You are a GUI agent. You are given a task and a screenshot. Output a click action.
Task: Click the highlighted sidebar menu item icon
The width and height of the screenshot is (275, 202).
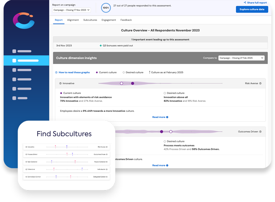point(14,61)
